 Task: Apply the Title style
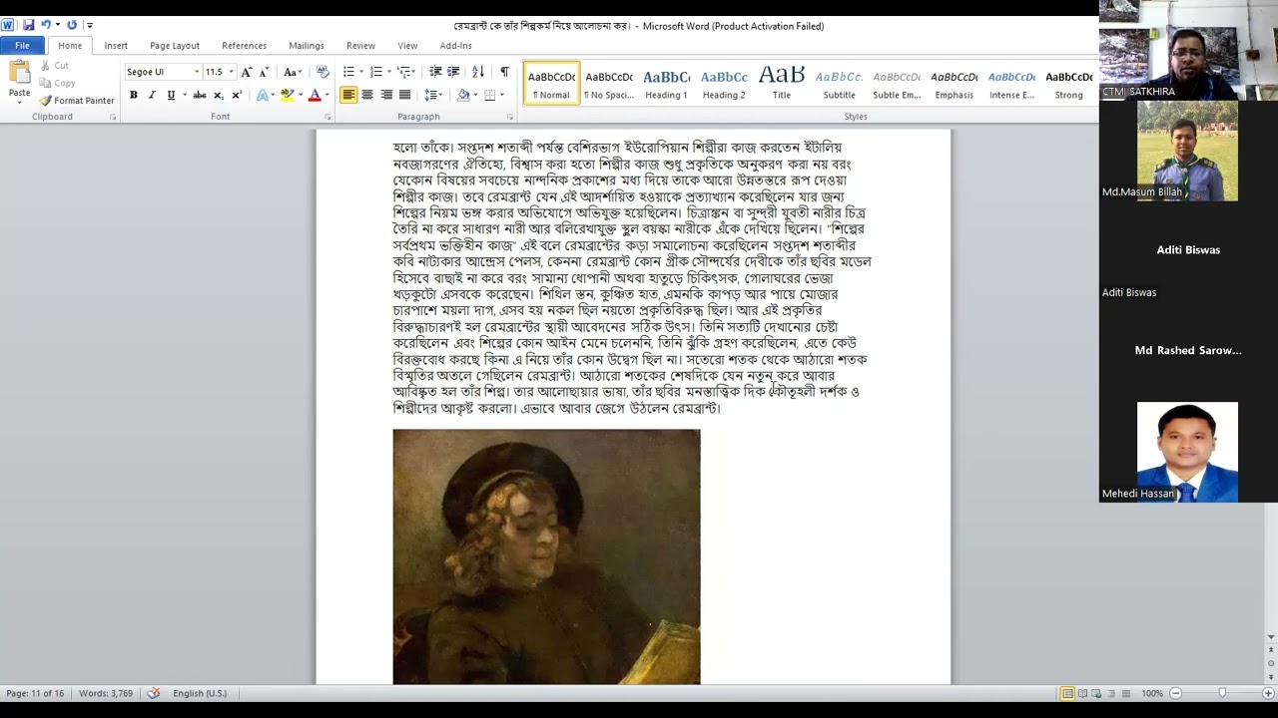coord(782,83)
